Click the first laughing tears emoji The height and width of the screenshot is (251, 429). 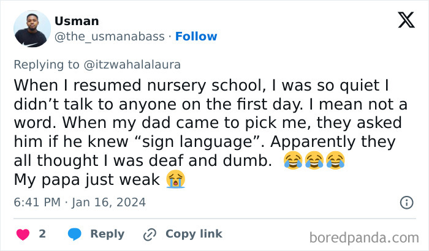(294, 162)
